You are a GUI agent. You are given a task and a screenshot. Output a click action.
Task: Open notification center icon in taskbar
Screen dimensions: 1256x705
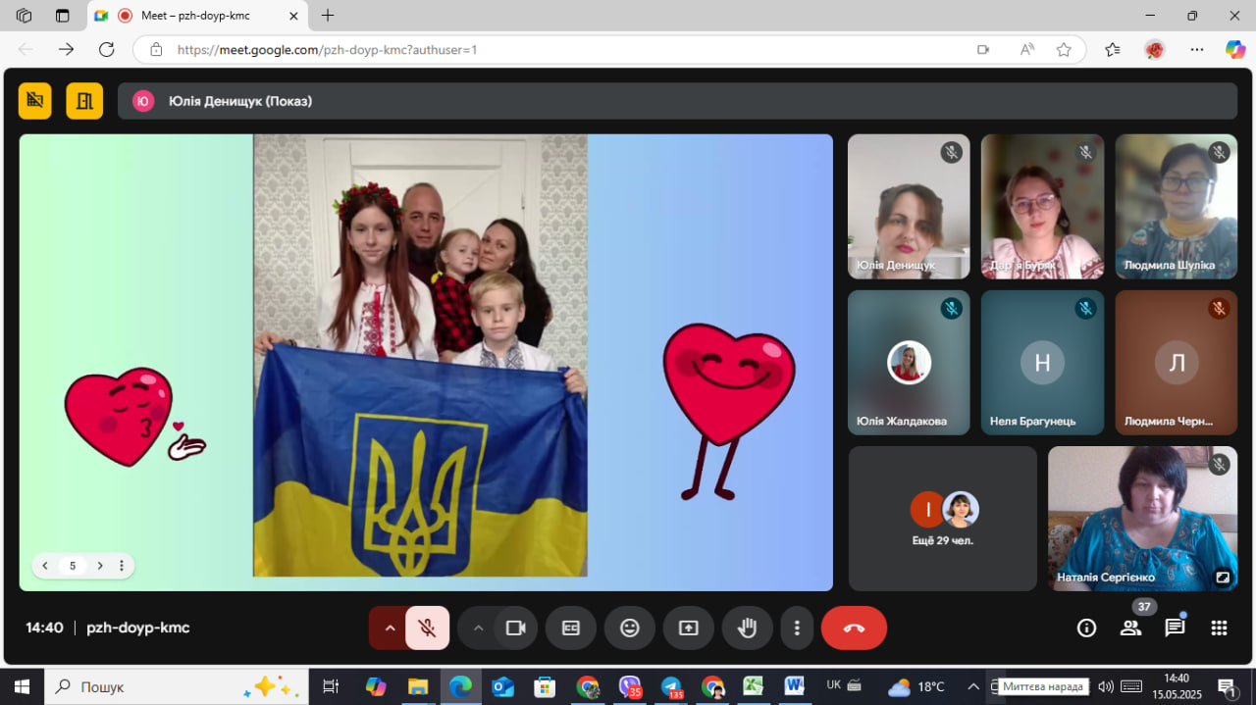[1227, 686]
